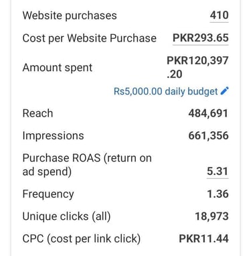
Task: Select the 1.36 frequency value
Action: click(x=218, y=194)
